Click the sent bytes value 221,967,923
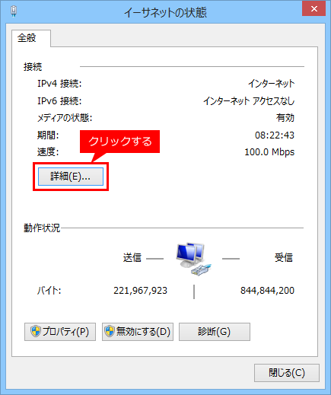The image size is (331, 395). [x=140, y=291]
